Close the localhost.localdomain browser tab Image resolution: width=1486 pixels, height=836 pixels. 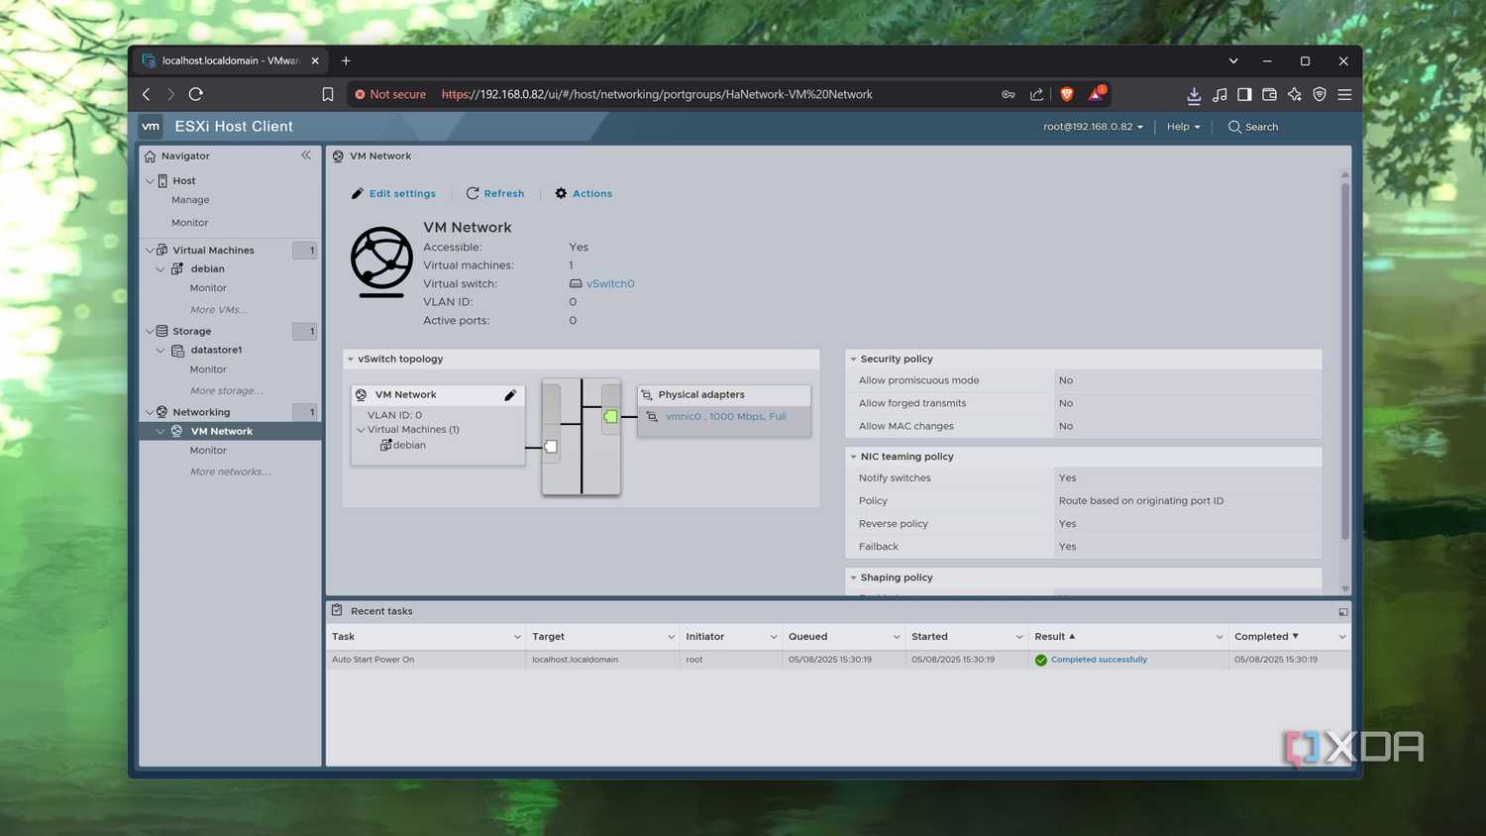[315, 60]
